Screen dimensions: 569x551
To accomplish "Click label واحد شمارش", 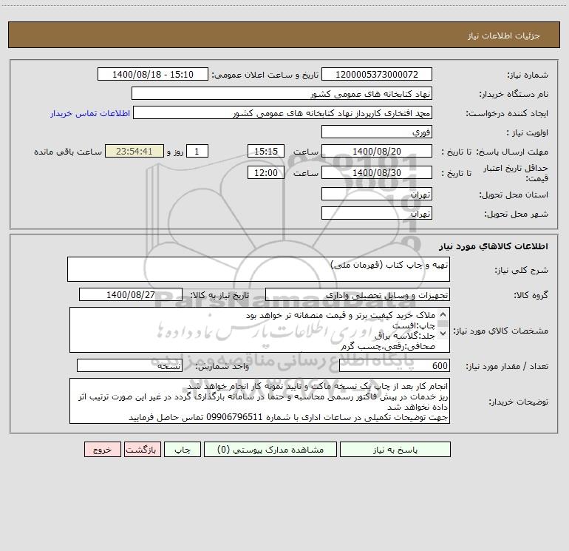I will [x=222, y=366].
